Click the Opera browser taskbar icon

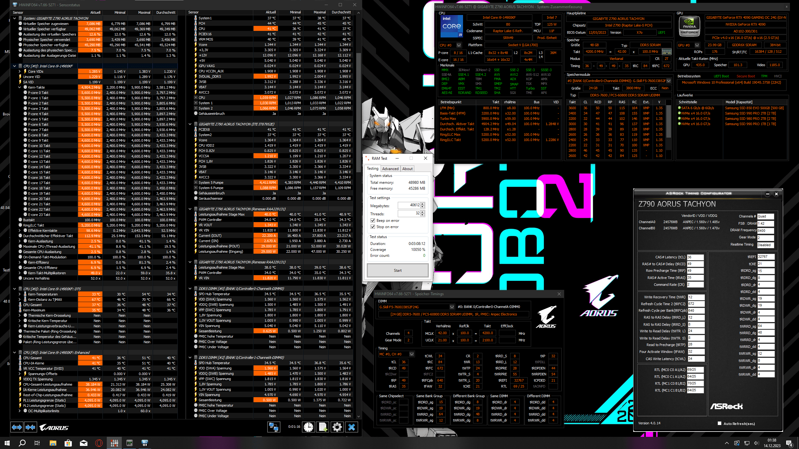point(99,443)
